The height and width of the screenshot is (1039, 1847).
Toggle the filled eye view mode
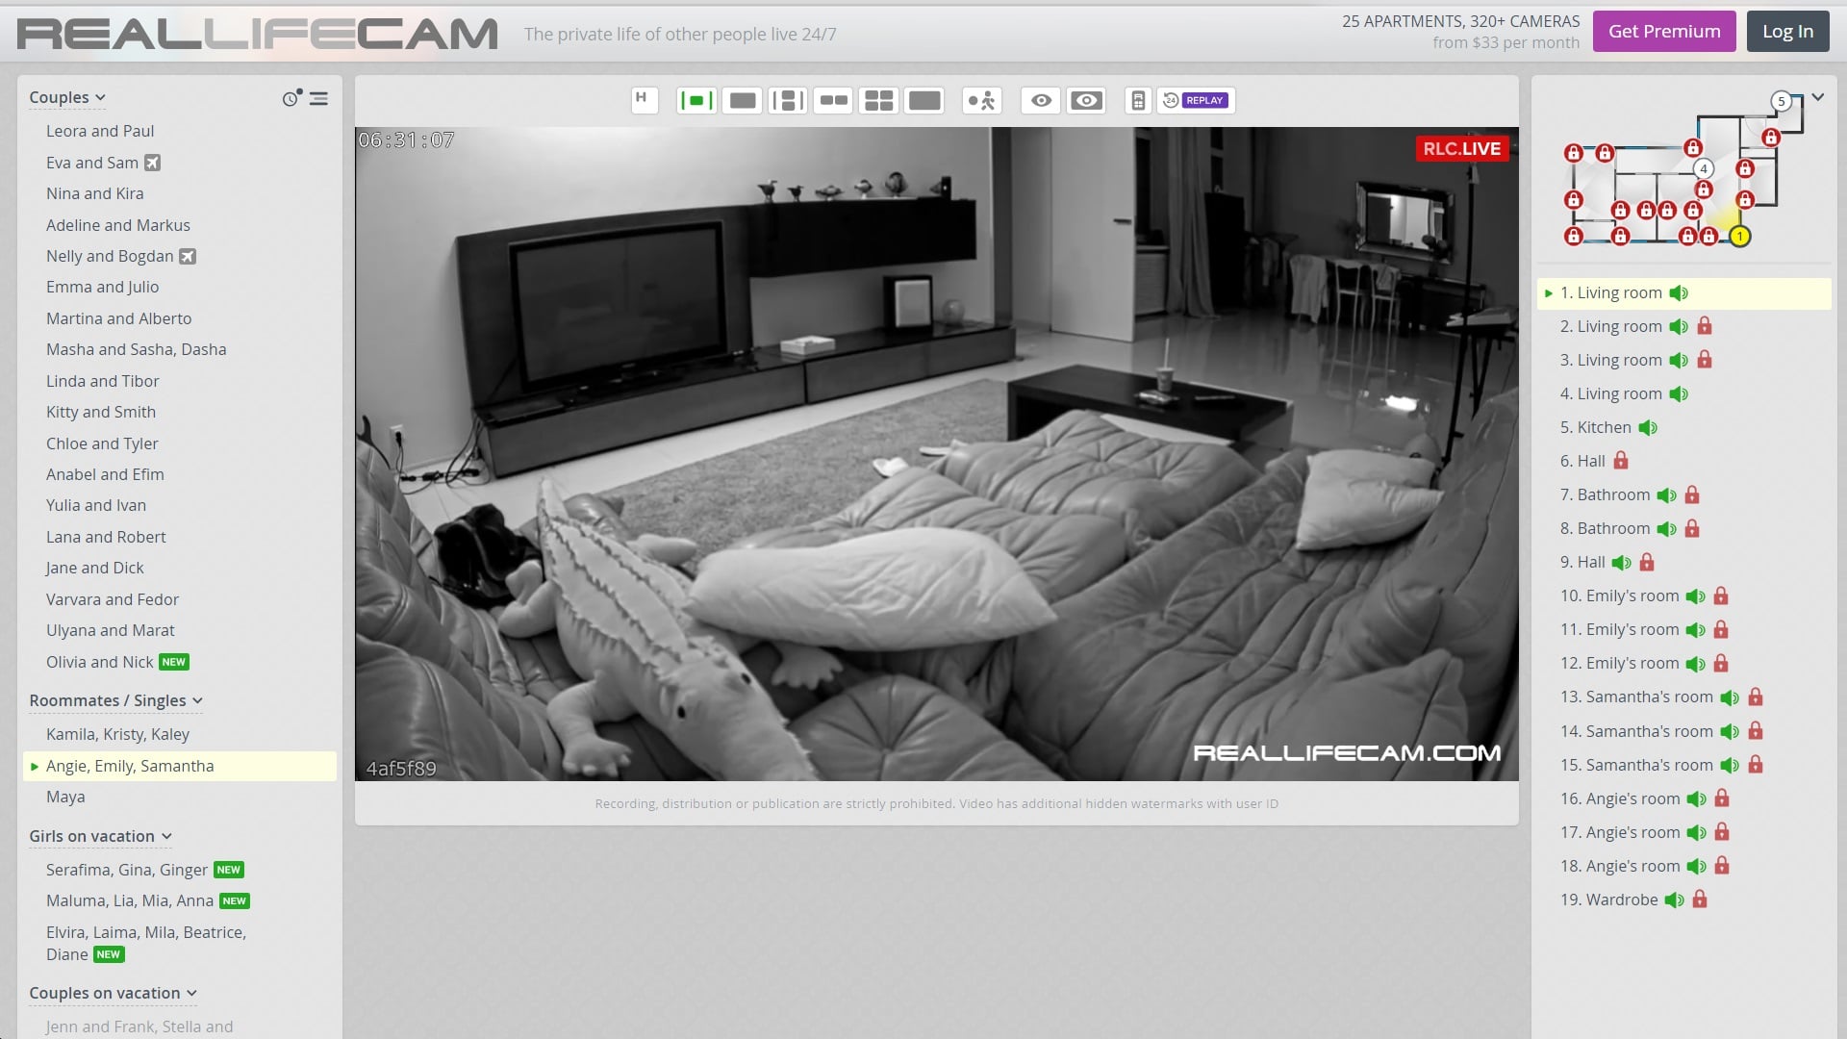(x=1086, y=100)
